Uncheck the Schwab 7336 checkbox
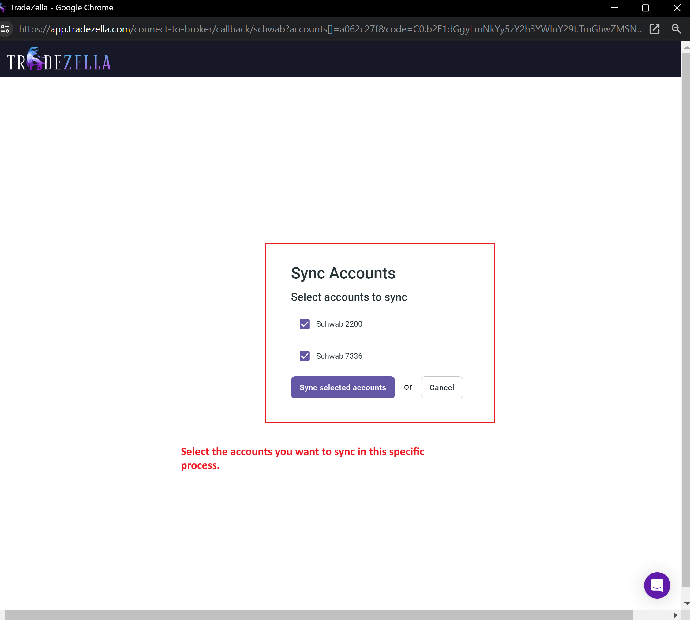Screen dimensions: 690x620 point(305,356)
